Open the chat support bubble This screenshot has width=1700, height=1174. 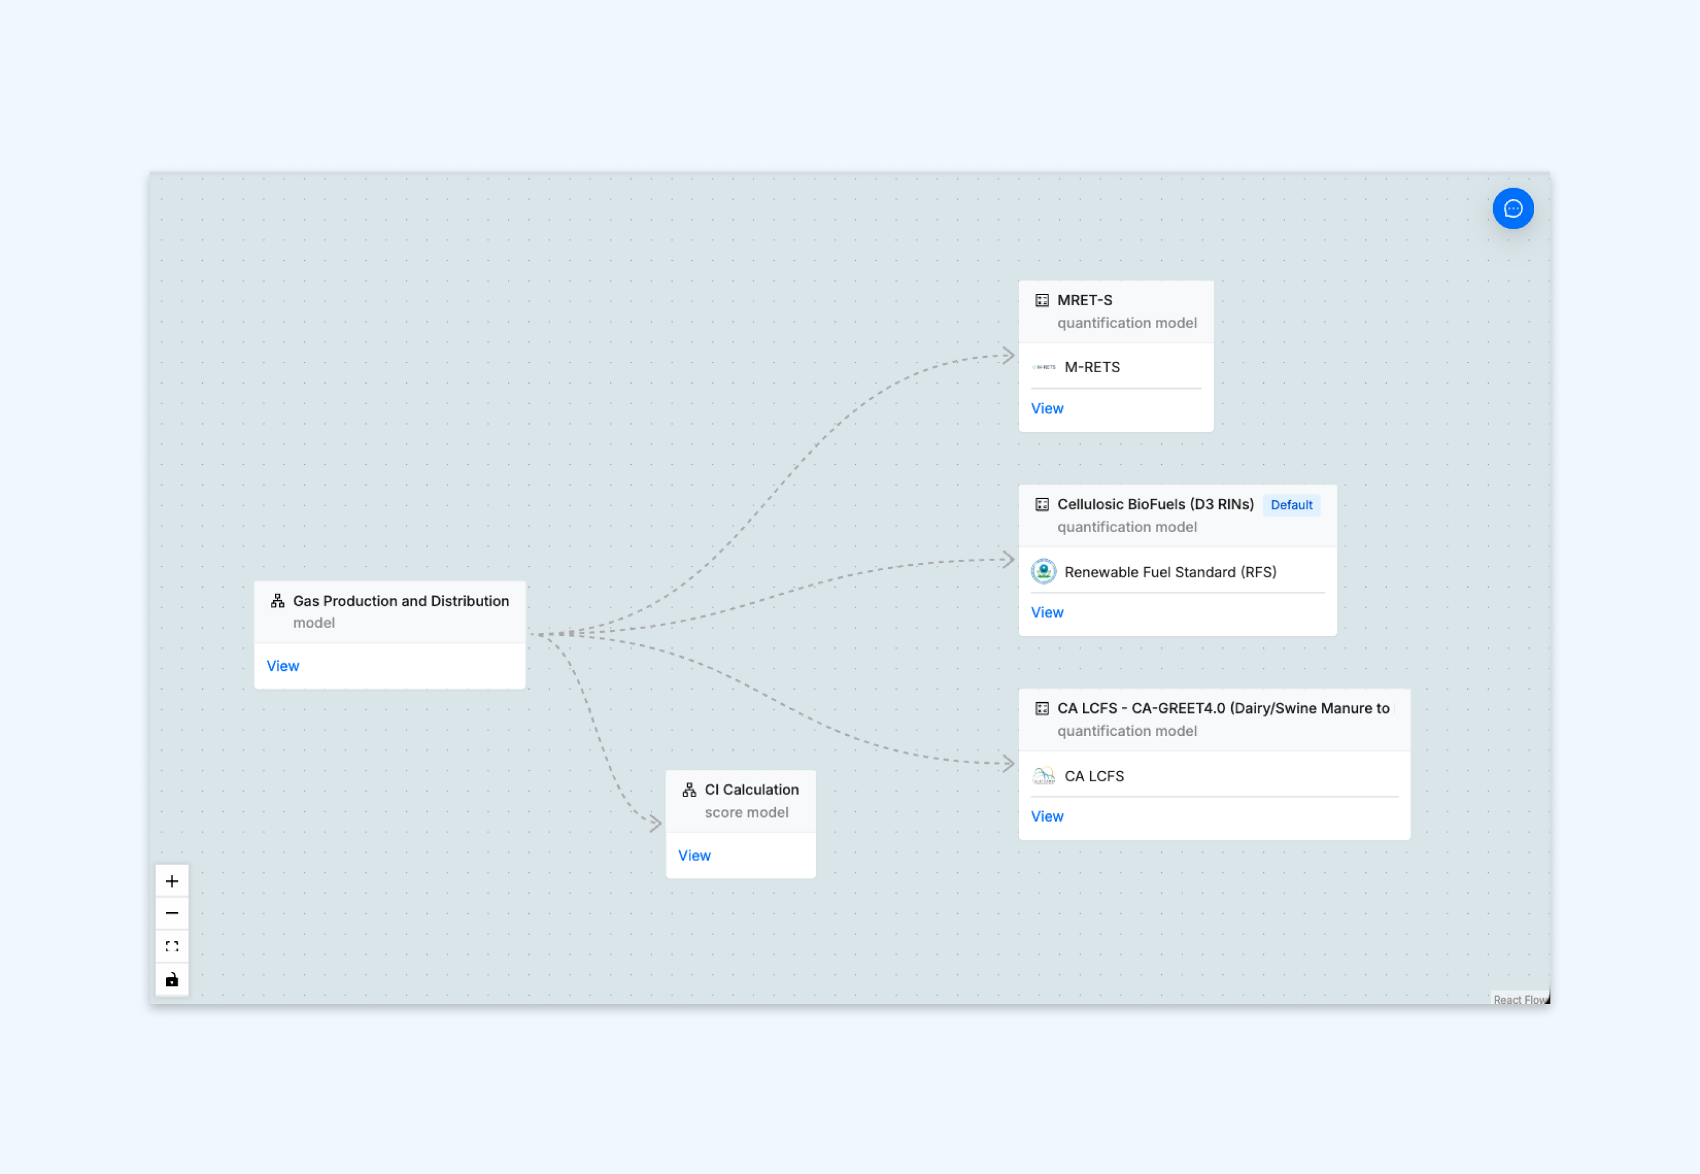1512,209
